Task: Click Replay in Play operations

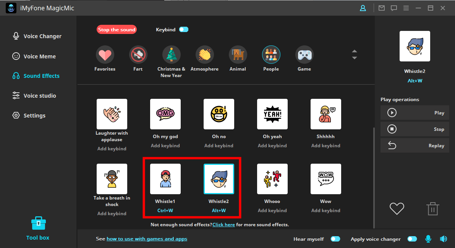Action: pyautogui.click(x=415, y=145)
